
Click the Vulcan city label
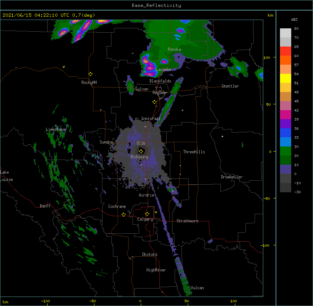tap(197, 288)
